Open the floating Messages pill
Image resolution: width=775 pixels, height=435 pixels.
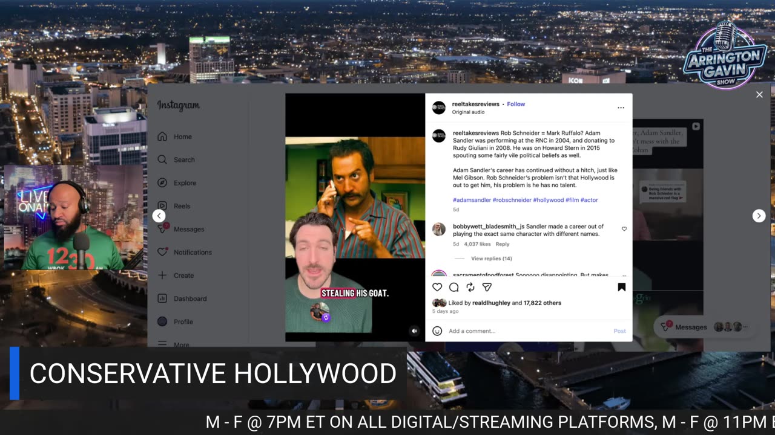706,327
